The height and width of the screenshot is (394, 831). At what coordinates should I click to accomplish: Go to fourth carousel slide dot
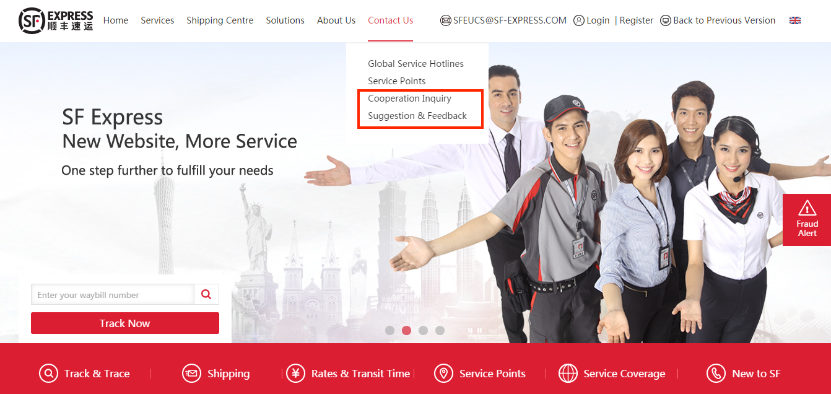[x=440, y=330]
